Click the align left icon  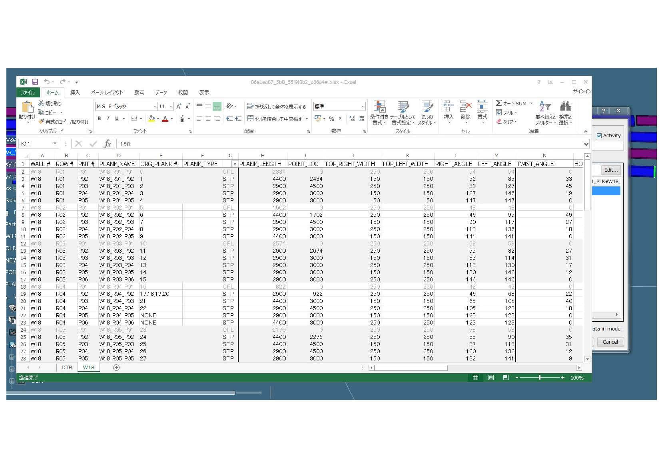199,119
